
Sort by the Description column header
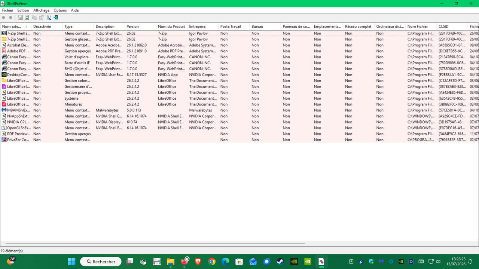109,27
